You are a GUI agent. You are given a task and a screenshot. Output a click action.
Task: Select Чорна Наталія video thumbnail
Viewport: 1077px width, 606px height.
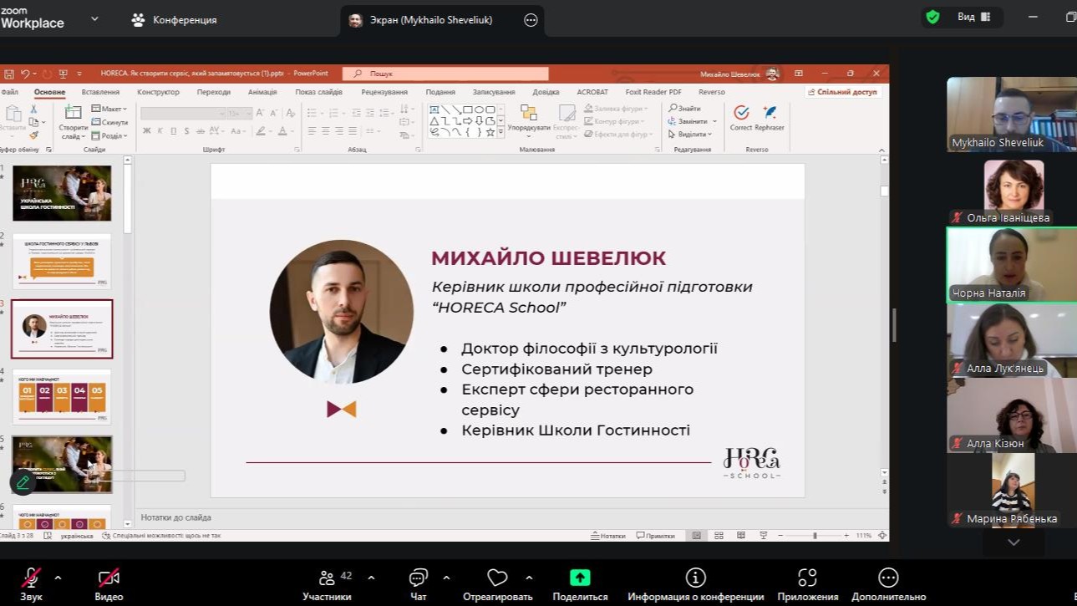[1011, 265]
